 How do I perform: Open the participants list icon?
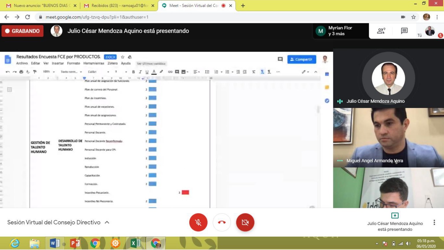(381, 31)
